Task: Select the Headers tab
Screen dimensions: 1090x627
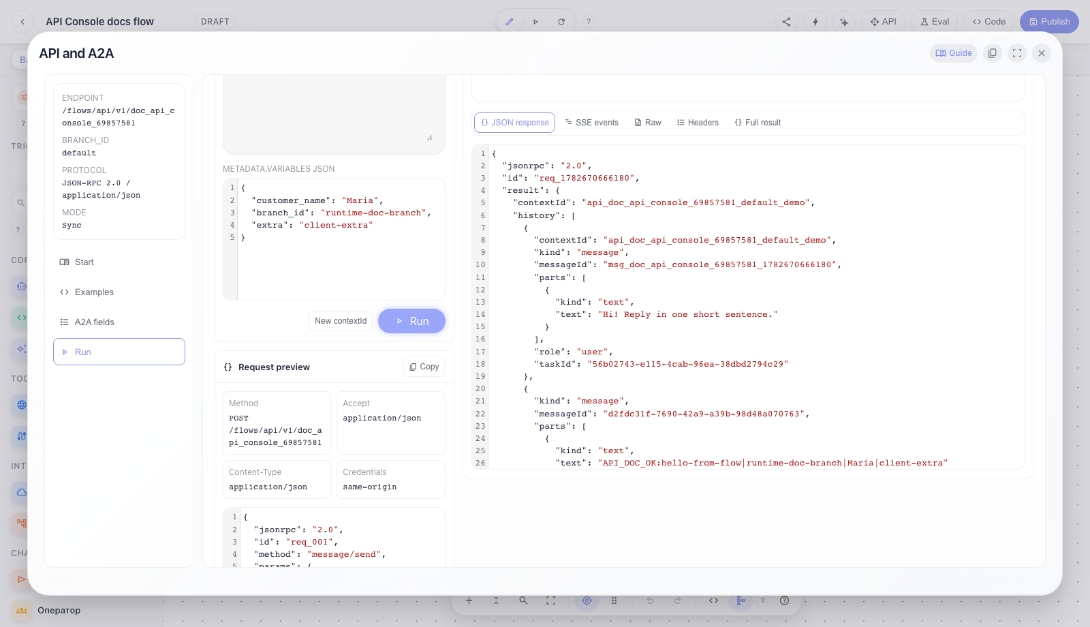Action: (698, 123)
